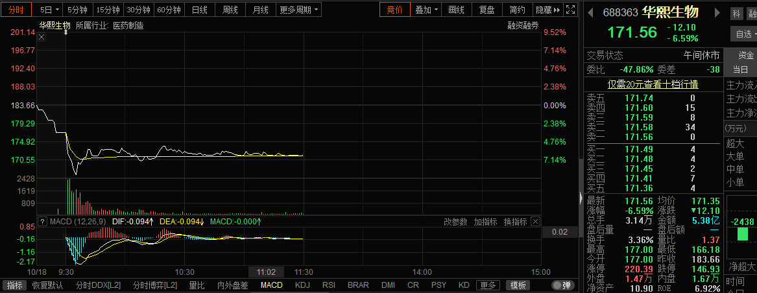
Task: Collapse the side panel splitter handle
Action: [581, 198]
